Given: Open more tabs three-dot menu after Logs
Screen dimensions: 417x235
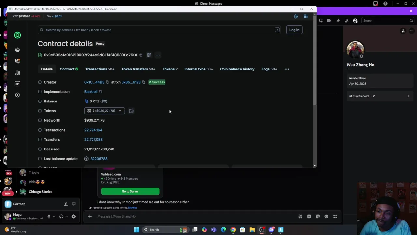Looking at the screenshot, I should [x=287, y=69].
